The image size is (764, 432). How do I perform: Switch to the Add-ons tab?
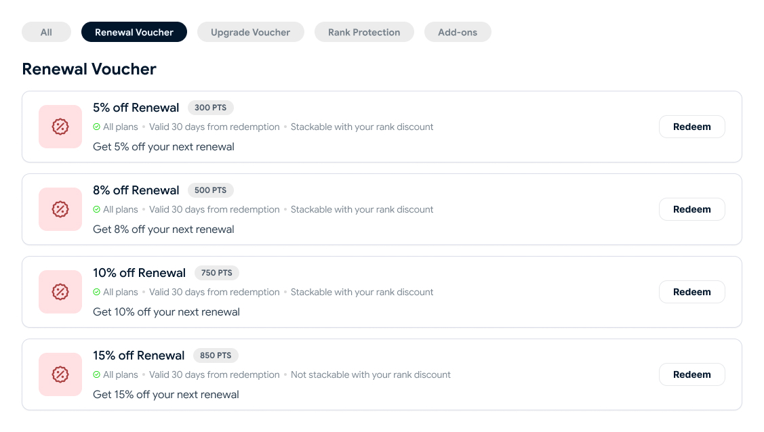pos(458,32)
